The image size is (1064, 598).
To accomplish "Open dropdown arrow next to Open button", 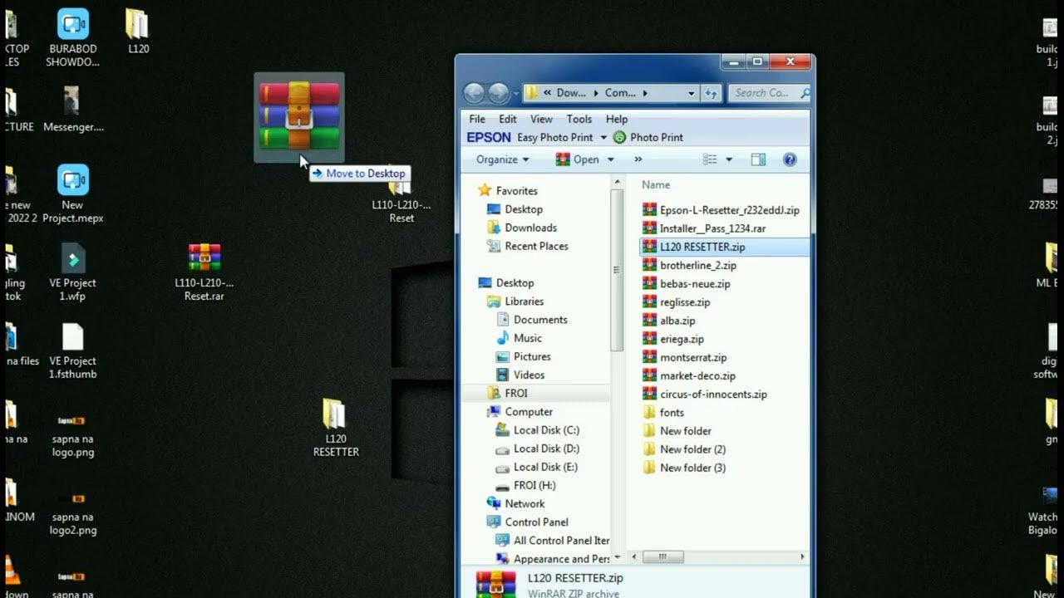I will coord(610,159).
